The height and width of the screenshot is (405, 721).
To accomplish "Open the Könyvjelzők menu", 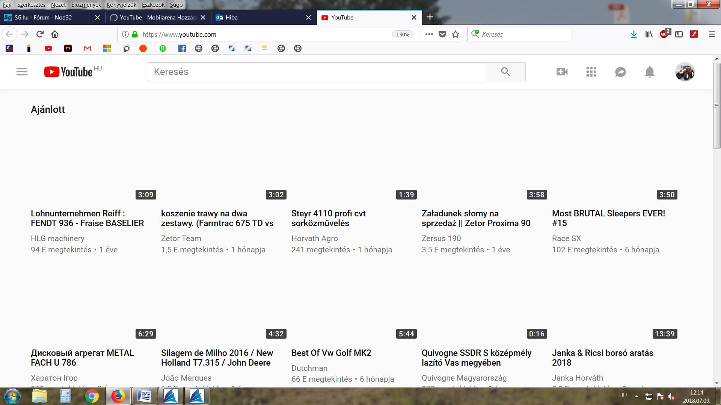I will pos(121,5).
